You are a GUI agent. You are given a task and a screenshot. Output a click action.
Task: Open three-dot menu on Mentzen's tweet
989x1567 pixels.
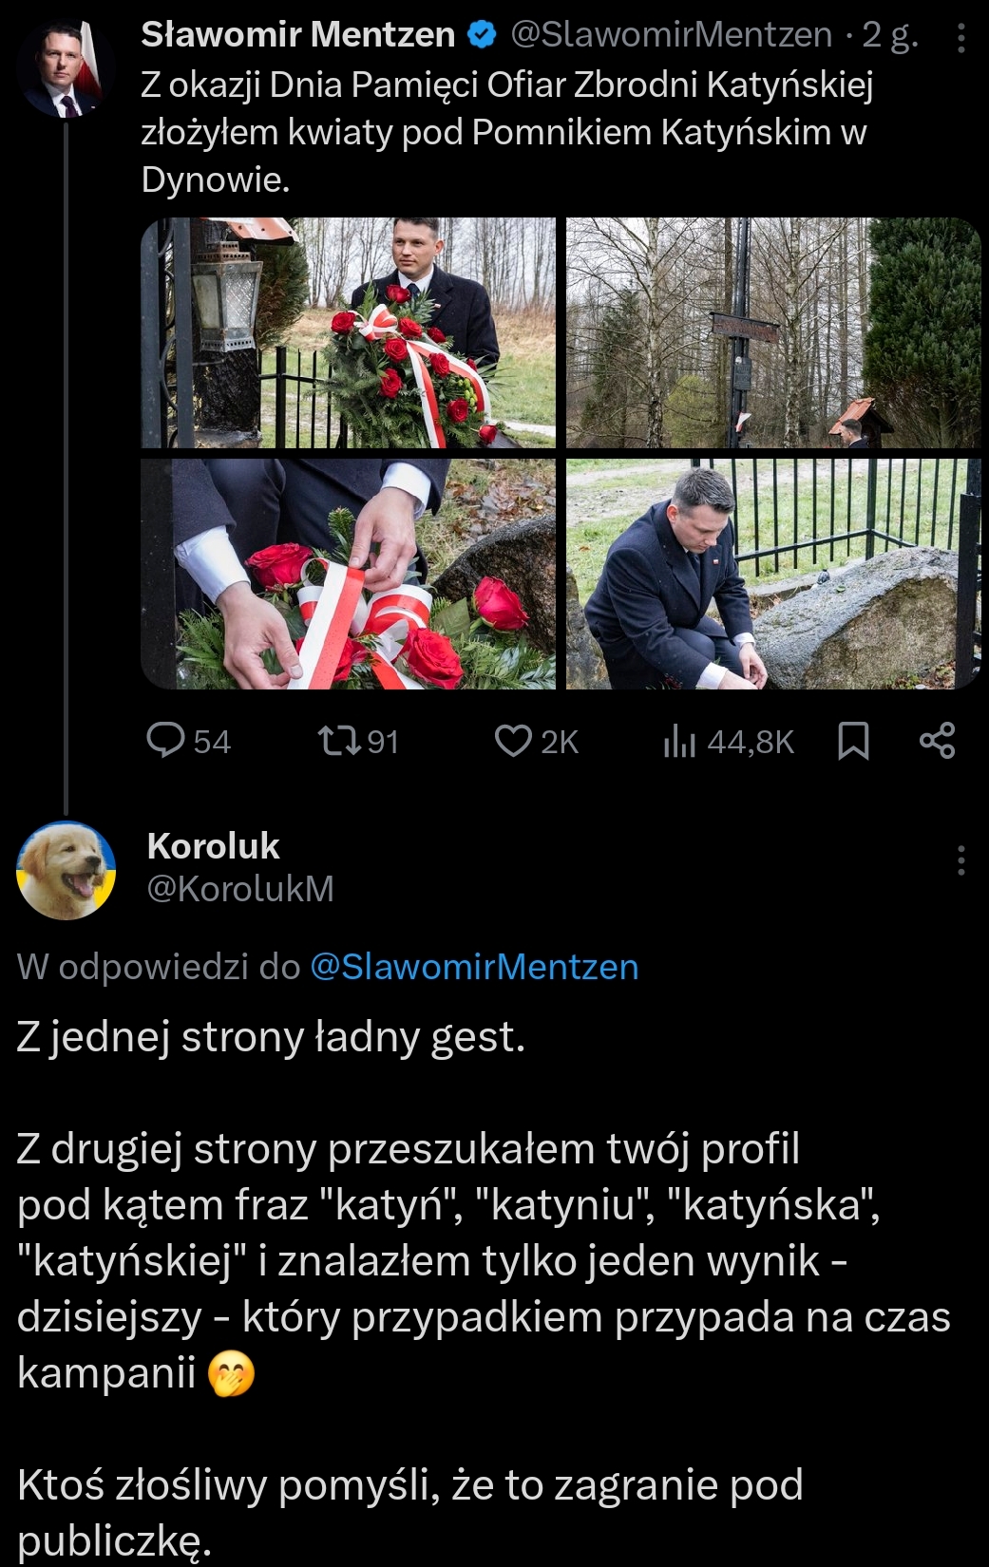coord(960,38)
